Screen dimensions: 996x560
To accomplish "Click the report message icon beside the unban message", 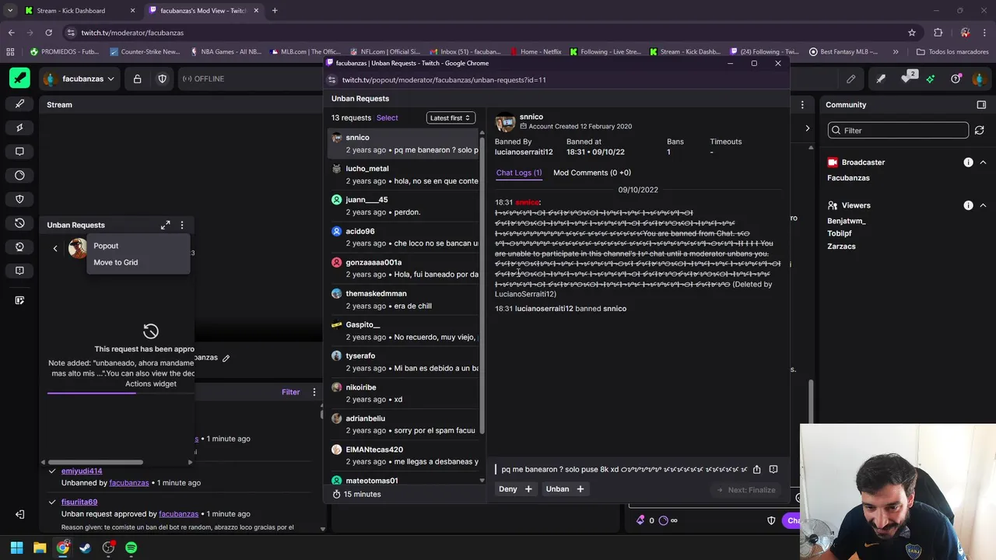I will point(773,469).
